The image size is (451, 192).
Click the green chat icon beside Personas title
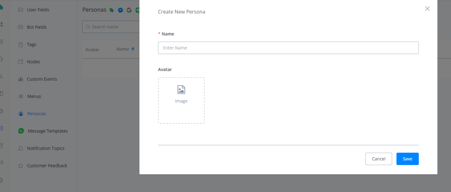111,10
